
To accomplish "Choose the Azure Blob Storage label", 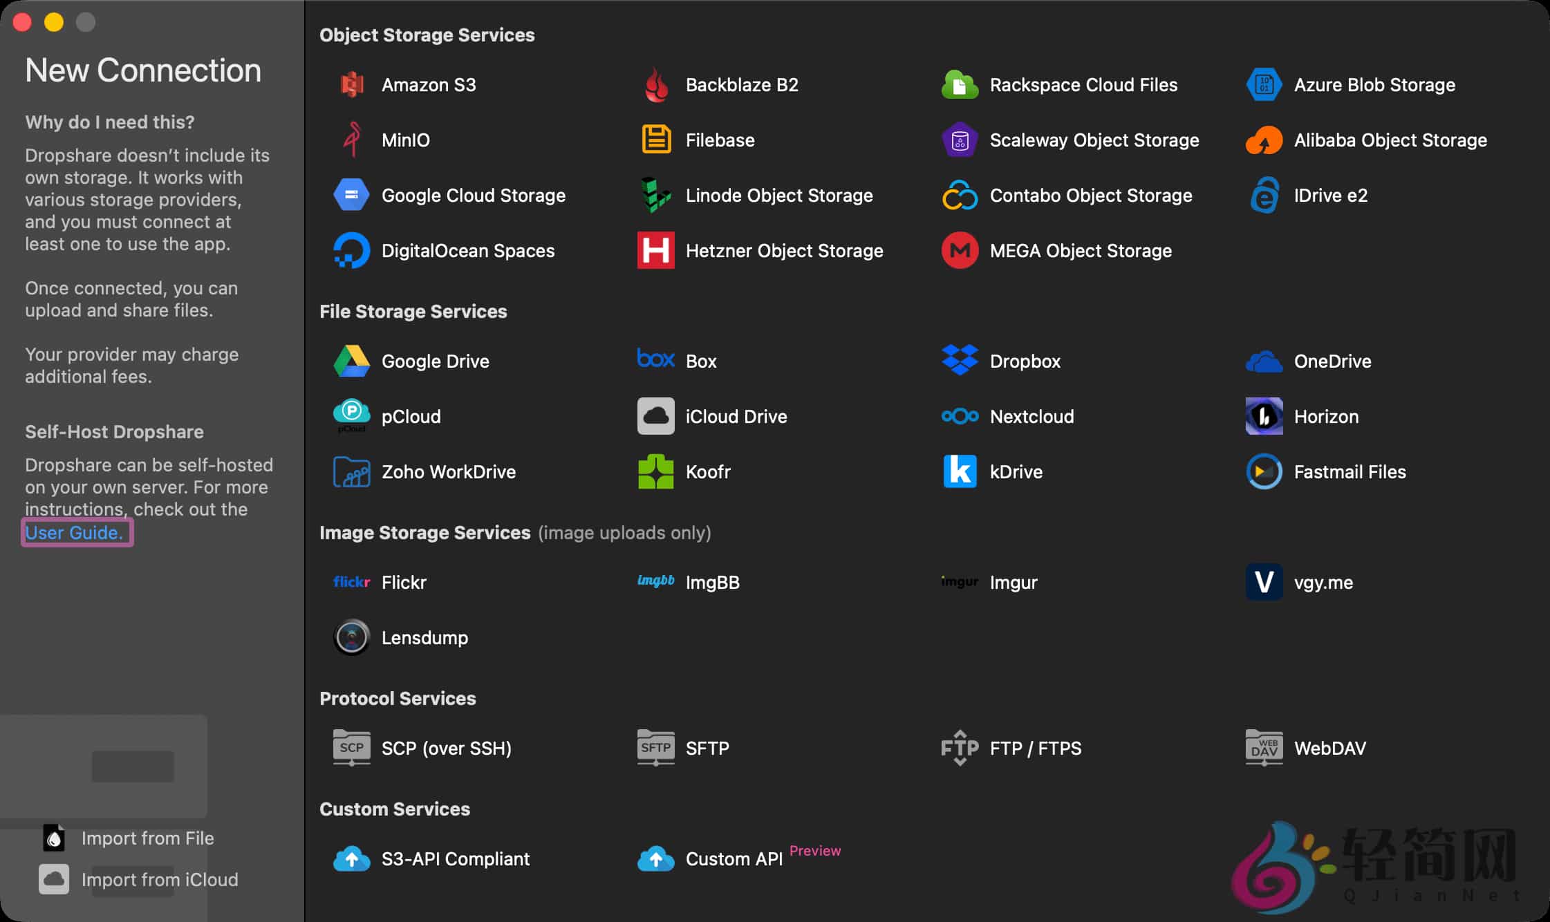I will click(x=1374, y=85).
